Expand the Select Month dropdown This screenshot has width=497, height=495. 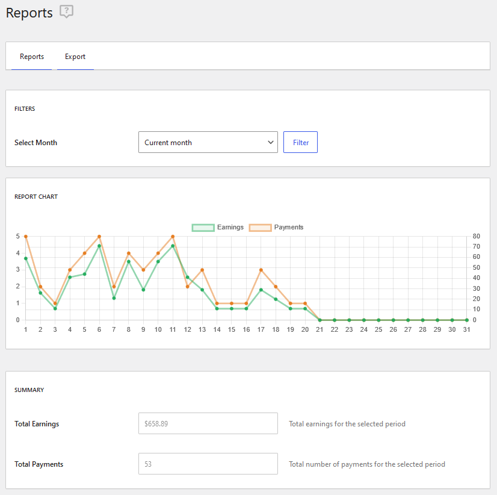208,143
